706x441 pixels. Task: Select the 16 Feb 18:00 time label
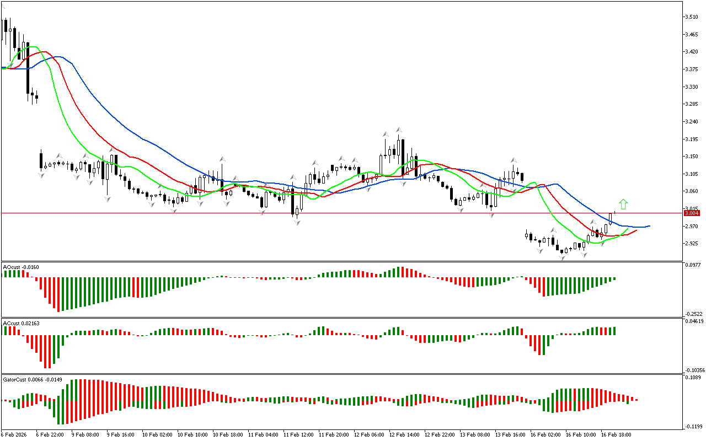(x=618, y=435)
